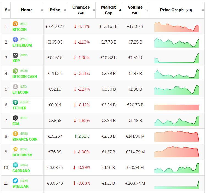
Task: Click the Ethereum diamond logo icon
Action: tap(15, 40)
